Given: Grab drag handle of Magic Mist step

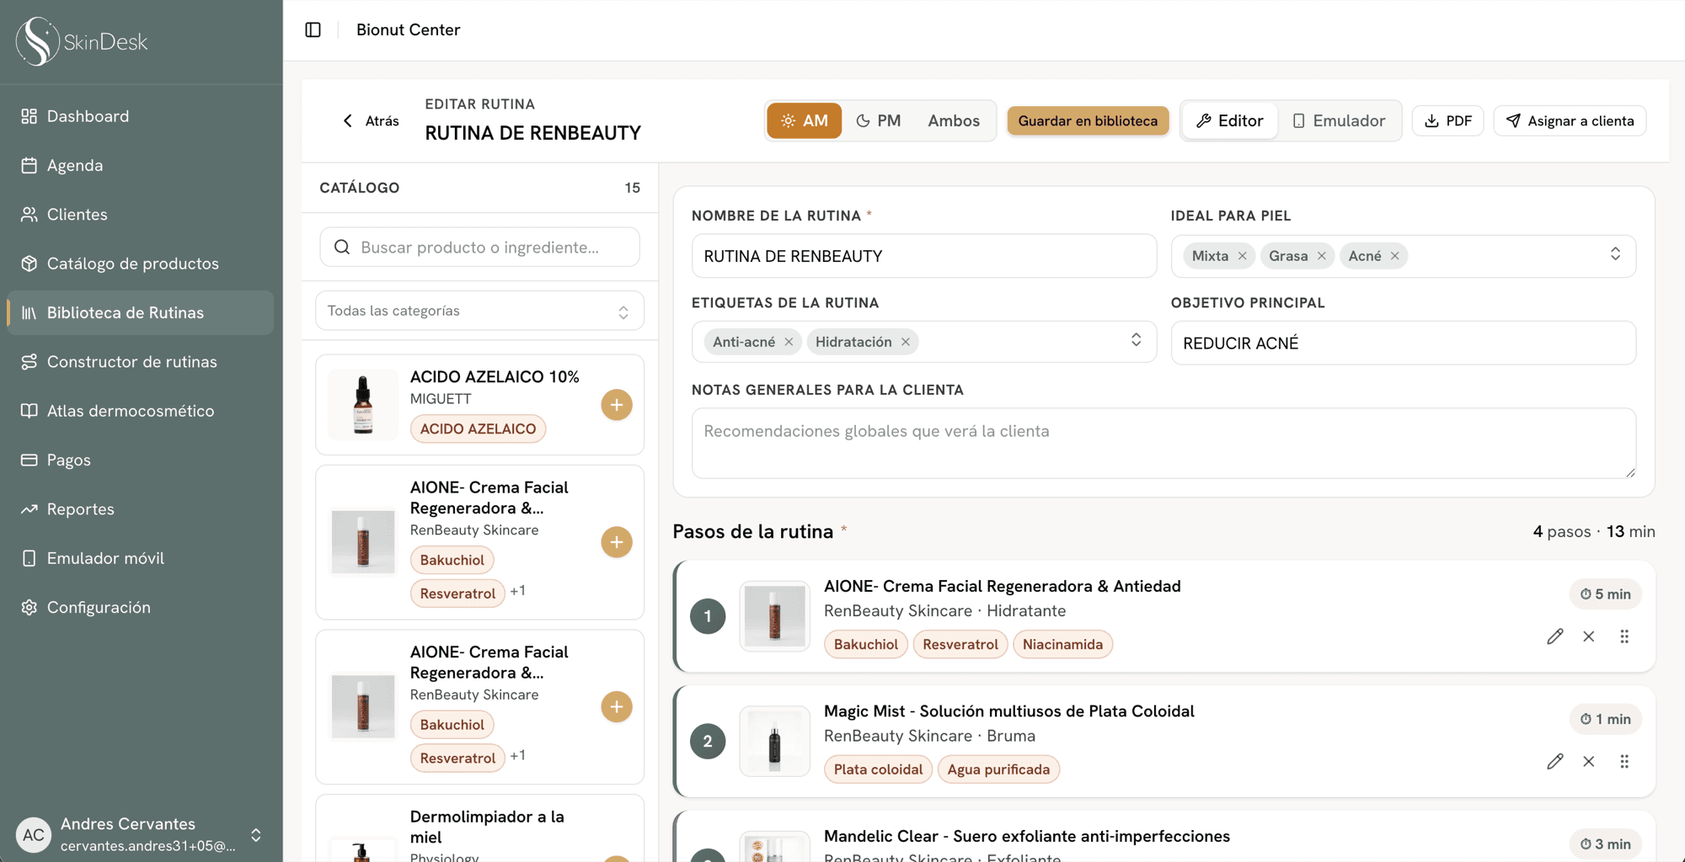Looking at the screenshot, I should [1624, 762].
